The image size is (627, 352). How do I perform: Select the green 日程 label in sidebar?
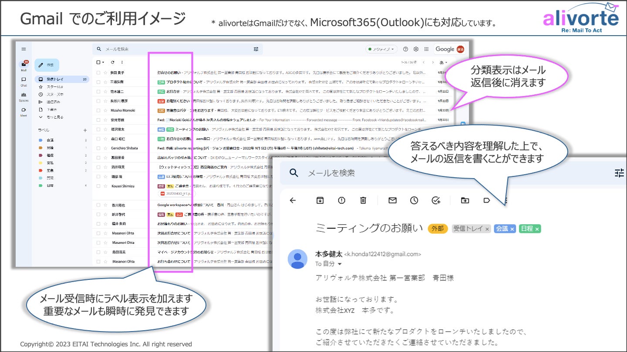tap(50, 186)
